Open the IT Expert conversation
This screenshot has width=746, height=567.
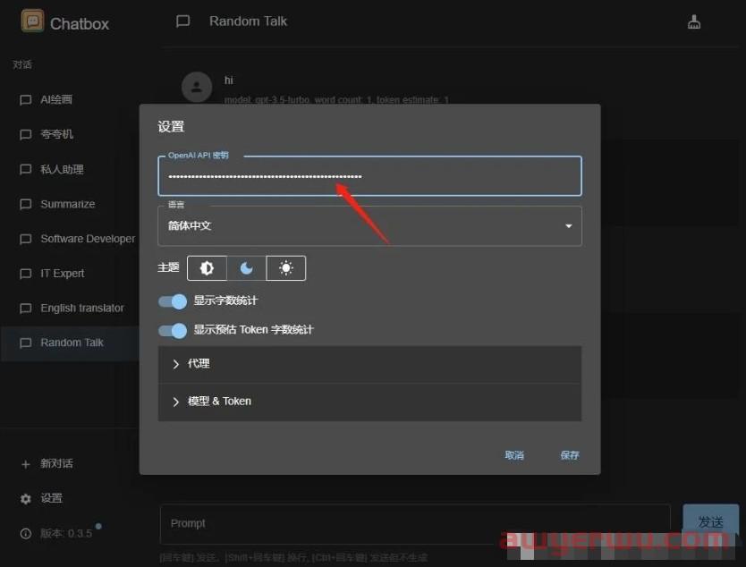70,274
